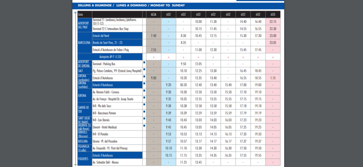Viewport: 363px width, 167px height.
Task: Click the red down arrow in ALSA column
Action: point(154,57)
